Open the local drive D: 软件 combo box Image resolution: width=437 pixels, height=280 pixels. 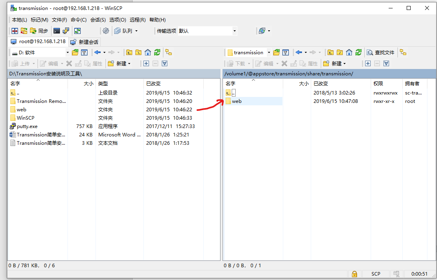pyautogui.click(x=40, y=52)
